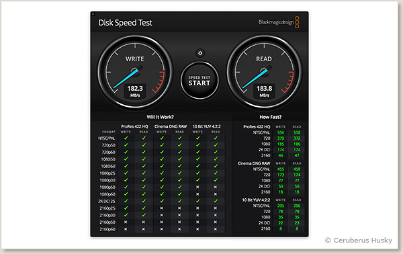Click 10 Bit YUV NTSC/PAL write value 205
The height and width of the screenshot is (254, 403).
[281, 206]
